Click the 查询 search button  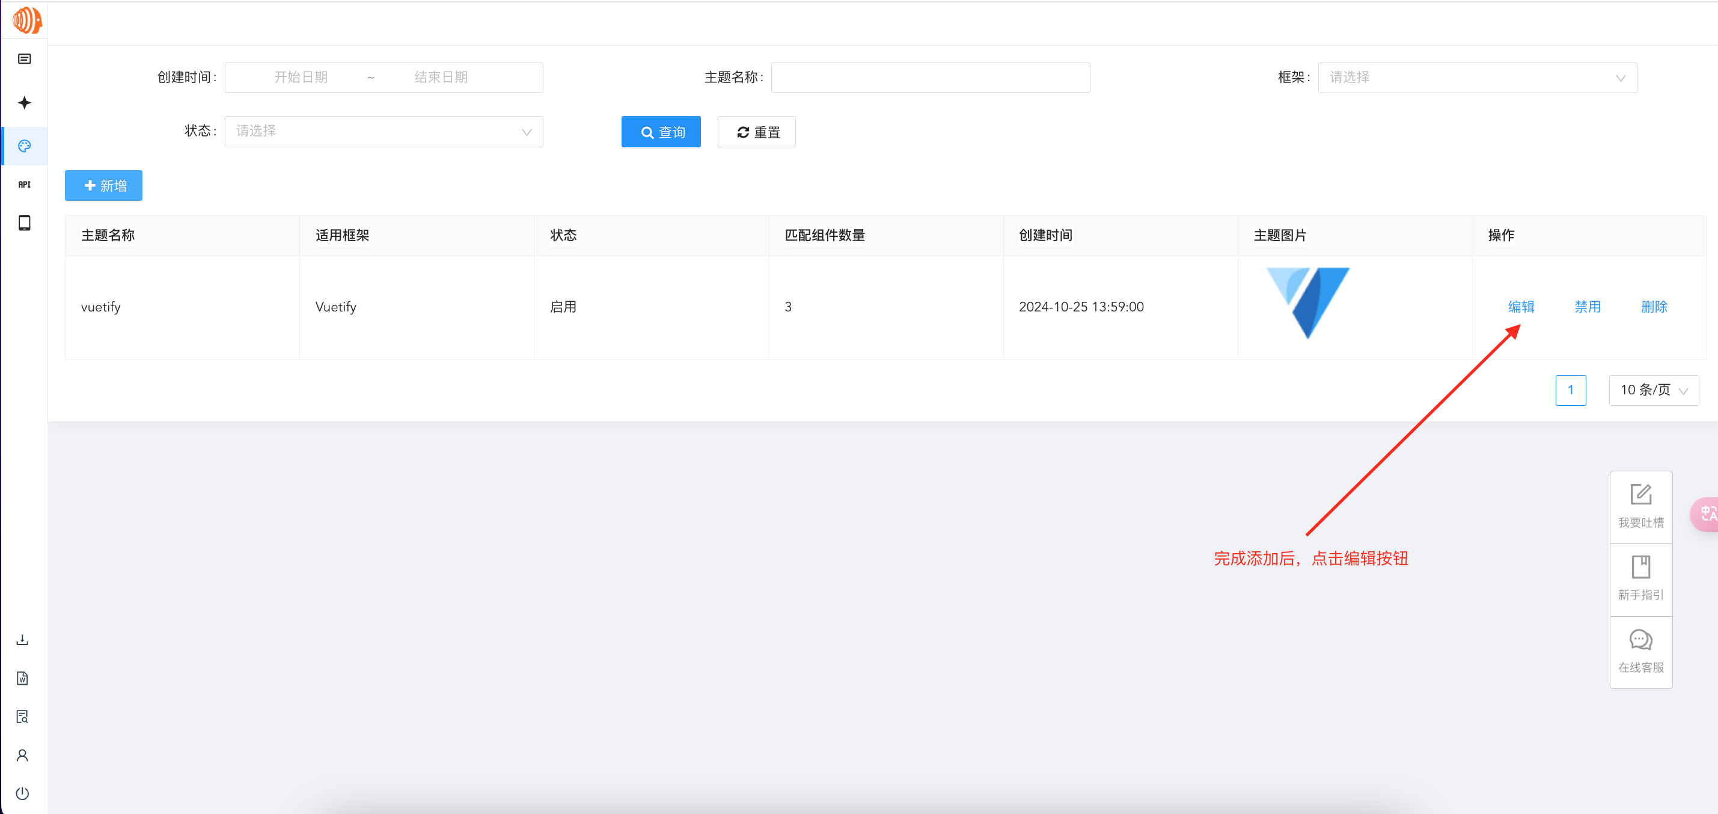pos(660,132)
